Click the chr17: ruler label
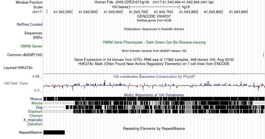The height and width of the screenshot is (139, 265). 37,12
